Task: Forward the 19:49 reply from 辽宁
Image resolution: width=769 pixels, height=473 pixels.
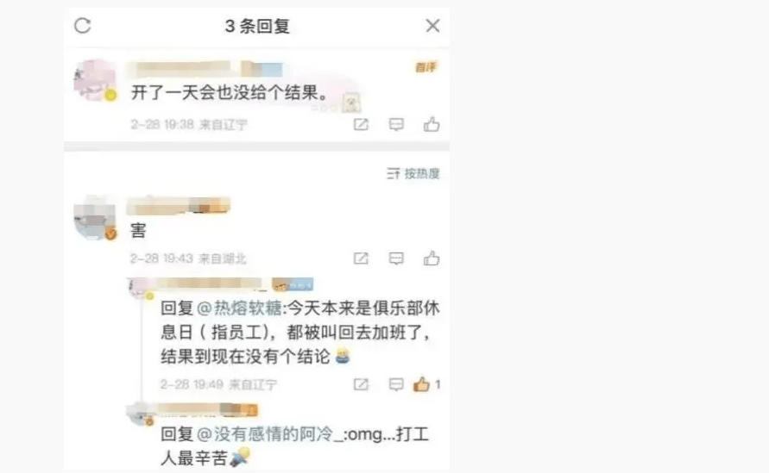Action: pyautogui.click(x=361, y=384)
